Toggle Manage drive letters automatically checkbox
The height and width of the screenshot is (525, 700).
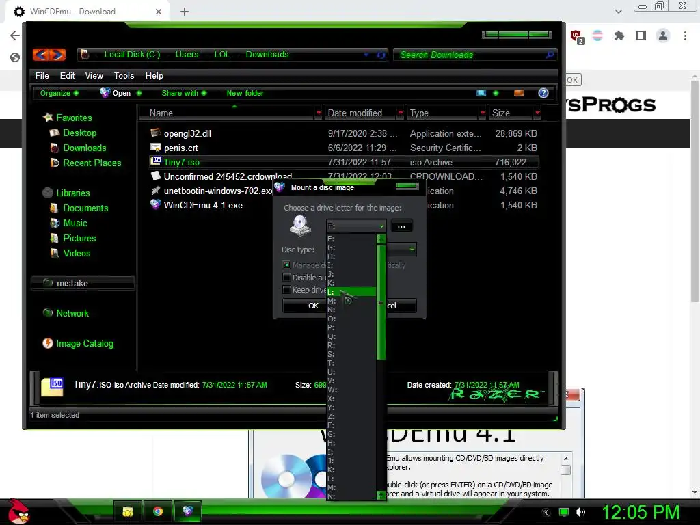(x=286, y=265)
